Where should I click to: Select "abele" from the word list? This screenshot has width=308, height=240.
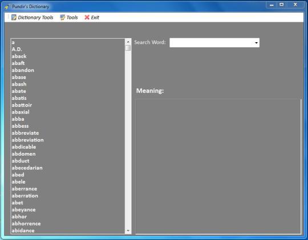pos(18,182)
